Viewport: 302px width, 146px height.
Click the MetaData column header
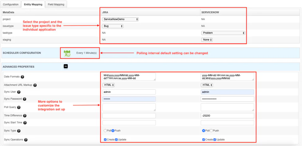(x=8, y=12)
